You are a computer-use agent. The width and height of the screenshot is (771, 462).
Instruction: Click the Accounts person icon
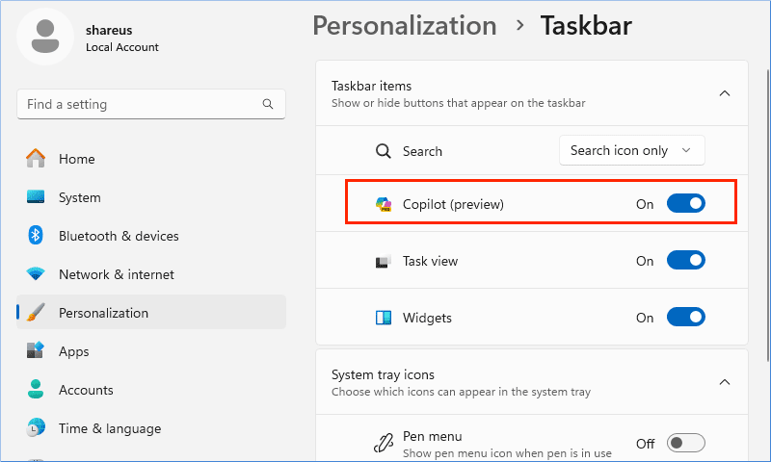click(x=36, y=389)
